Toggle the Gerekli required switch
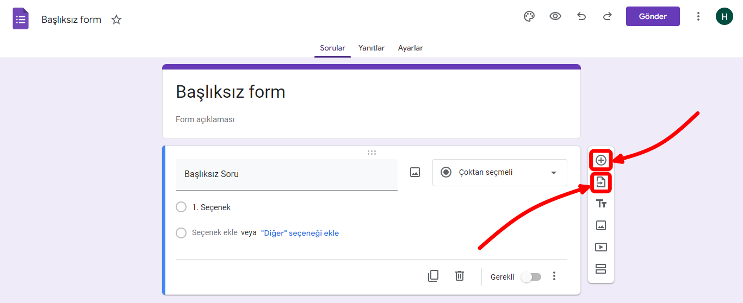Screen dimensions: 743x303 coord(531,277)
